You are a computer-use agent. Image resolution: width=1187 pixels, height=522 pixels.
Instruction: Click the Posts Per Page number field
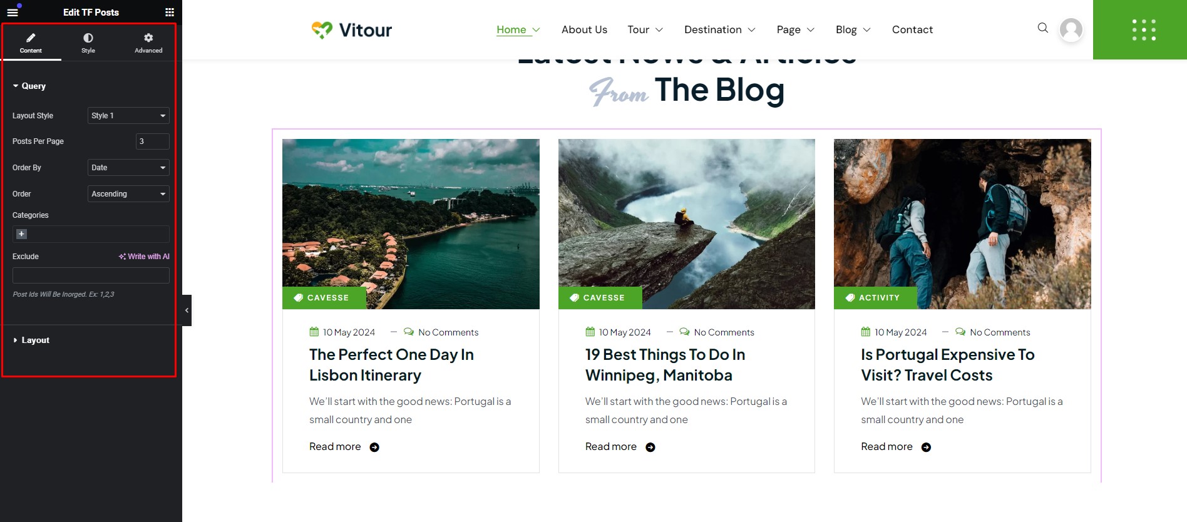coord(153,141)
